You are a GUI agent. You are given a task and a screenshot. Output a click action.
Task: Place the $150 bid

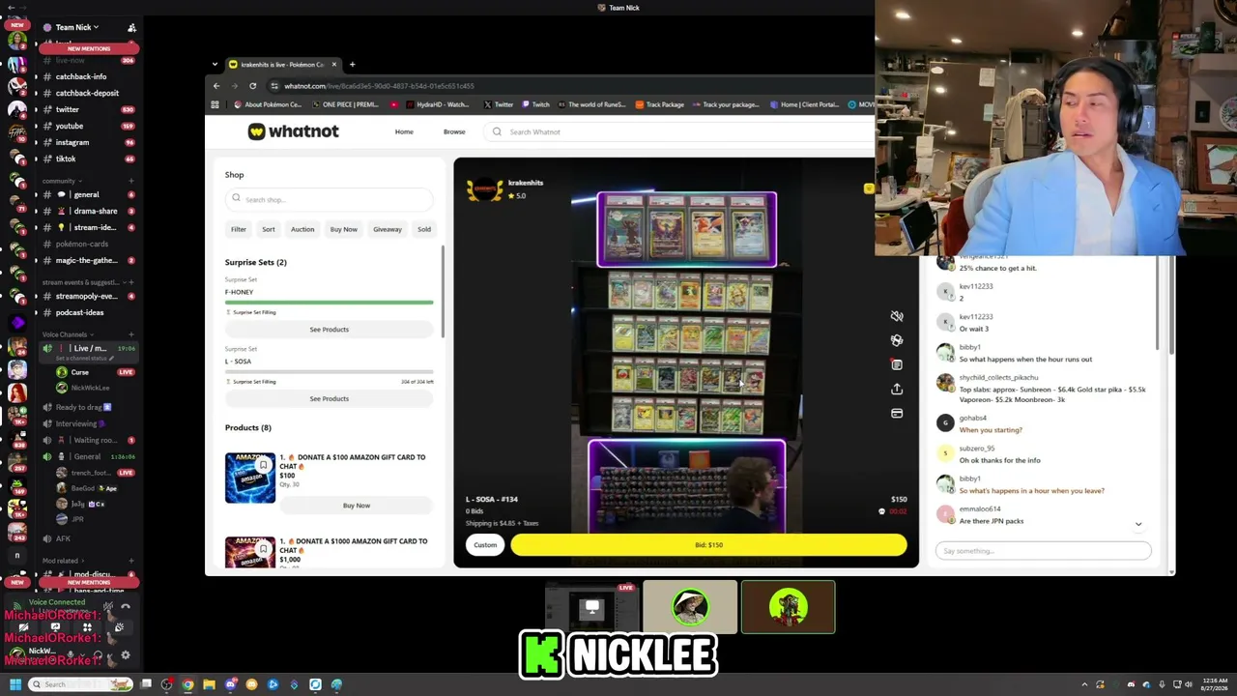(x=708, y=545)
